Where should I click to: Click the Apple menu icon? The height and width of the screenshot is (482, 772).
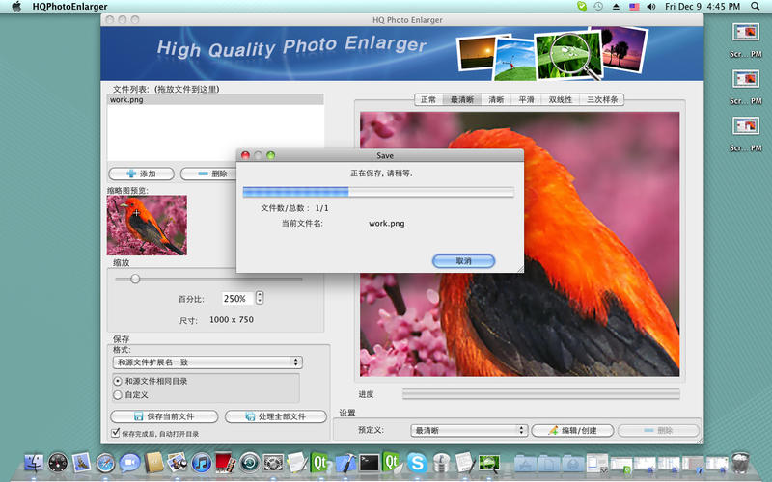(x=15, y=7)
